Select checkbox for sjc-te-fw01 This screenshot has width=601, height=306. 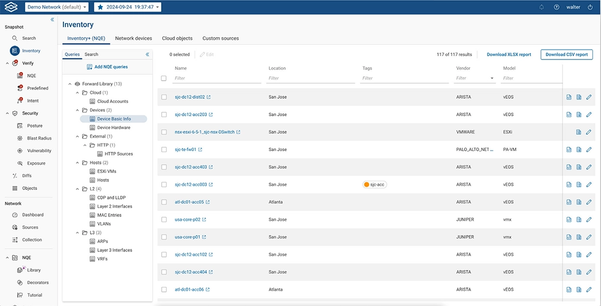pos(164,149)
